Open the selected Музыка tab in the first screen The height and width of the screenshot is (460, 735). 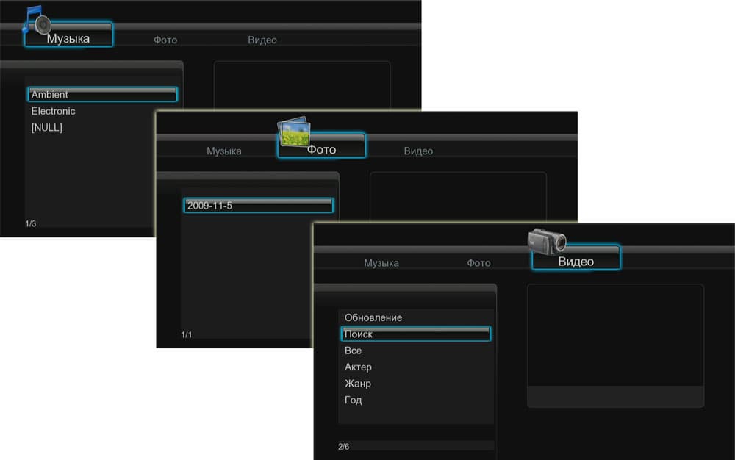coord(68,35)
